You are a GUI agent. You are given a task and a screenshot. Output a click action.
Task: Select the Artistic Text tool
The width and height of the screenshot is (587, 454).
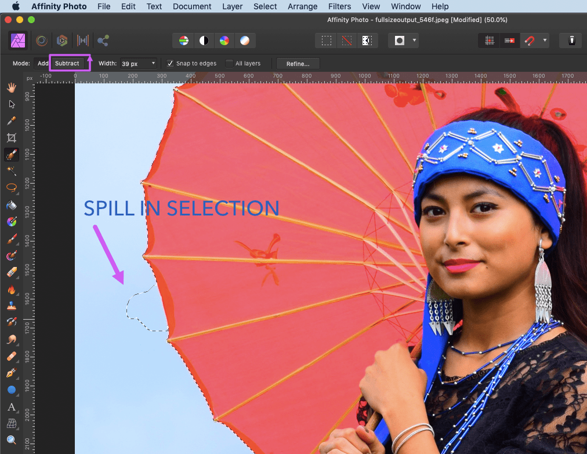click(x=12, y=407)
